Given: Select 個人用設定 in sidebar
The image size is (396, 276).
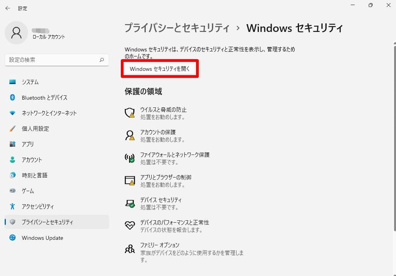Looking at the screenshot, I should pyautogui.click(x=57, y=129).
